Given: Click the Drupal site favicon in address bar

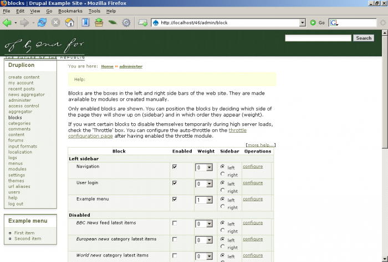Looking at the screenshot, I should click(156, 23).
